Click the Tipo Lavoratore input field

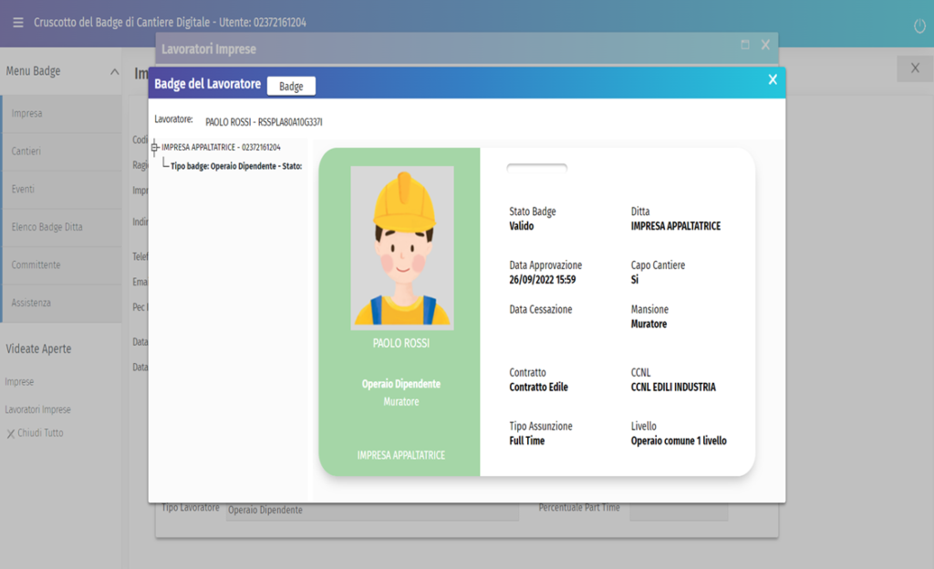371,511
